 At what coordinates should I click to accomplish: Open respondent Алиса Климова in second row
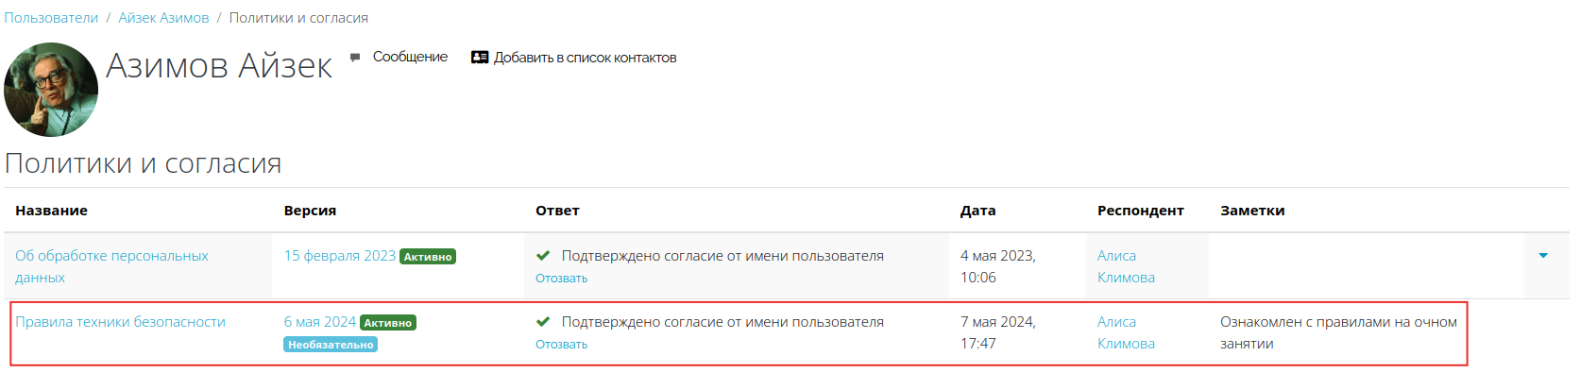[1126, 332]
